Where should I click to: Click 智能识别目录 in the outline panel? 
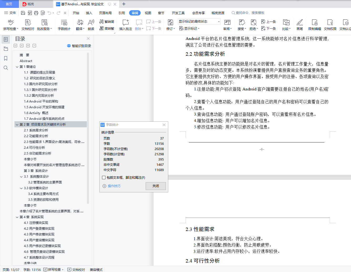79,46
